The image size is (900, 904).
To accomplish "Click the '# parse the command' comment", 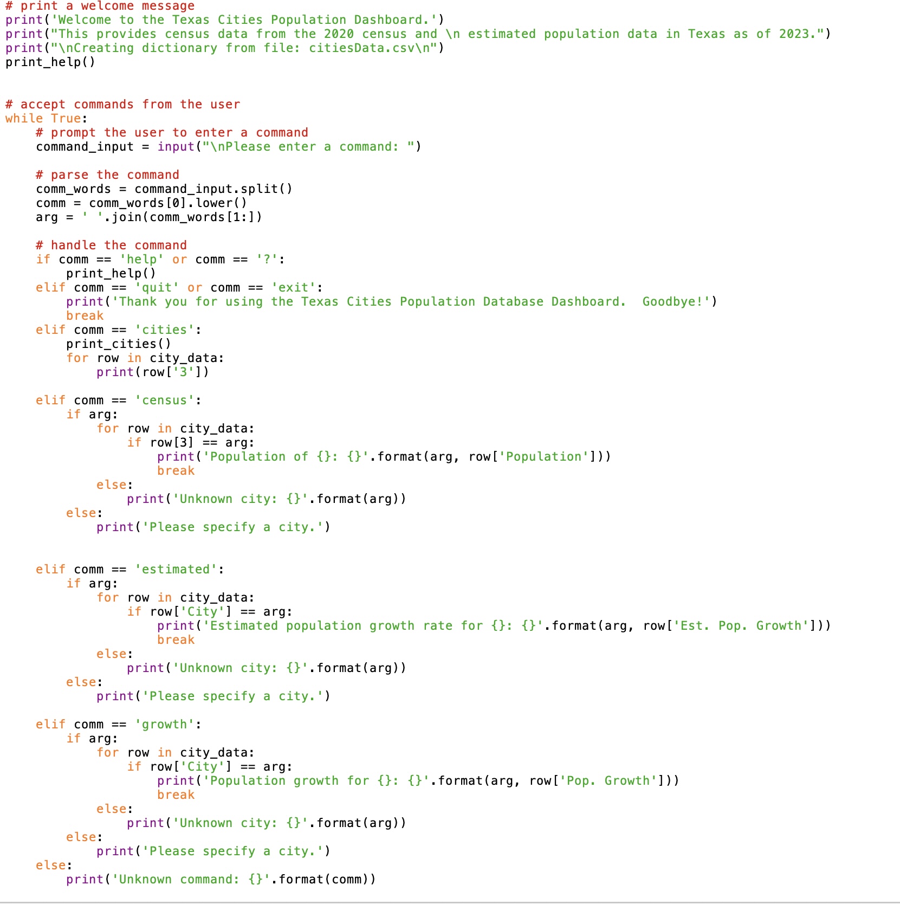I will 107,175.
